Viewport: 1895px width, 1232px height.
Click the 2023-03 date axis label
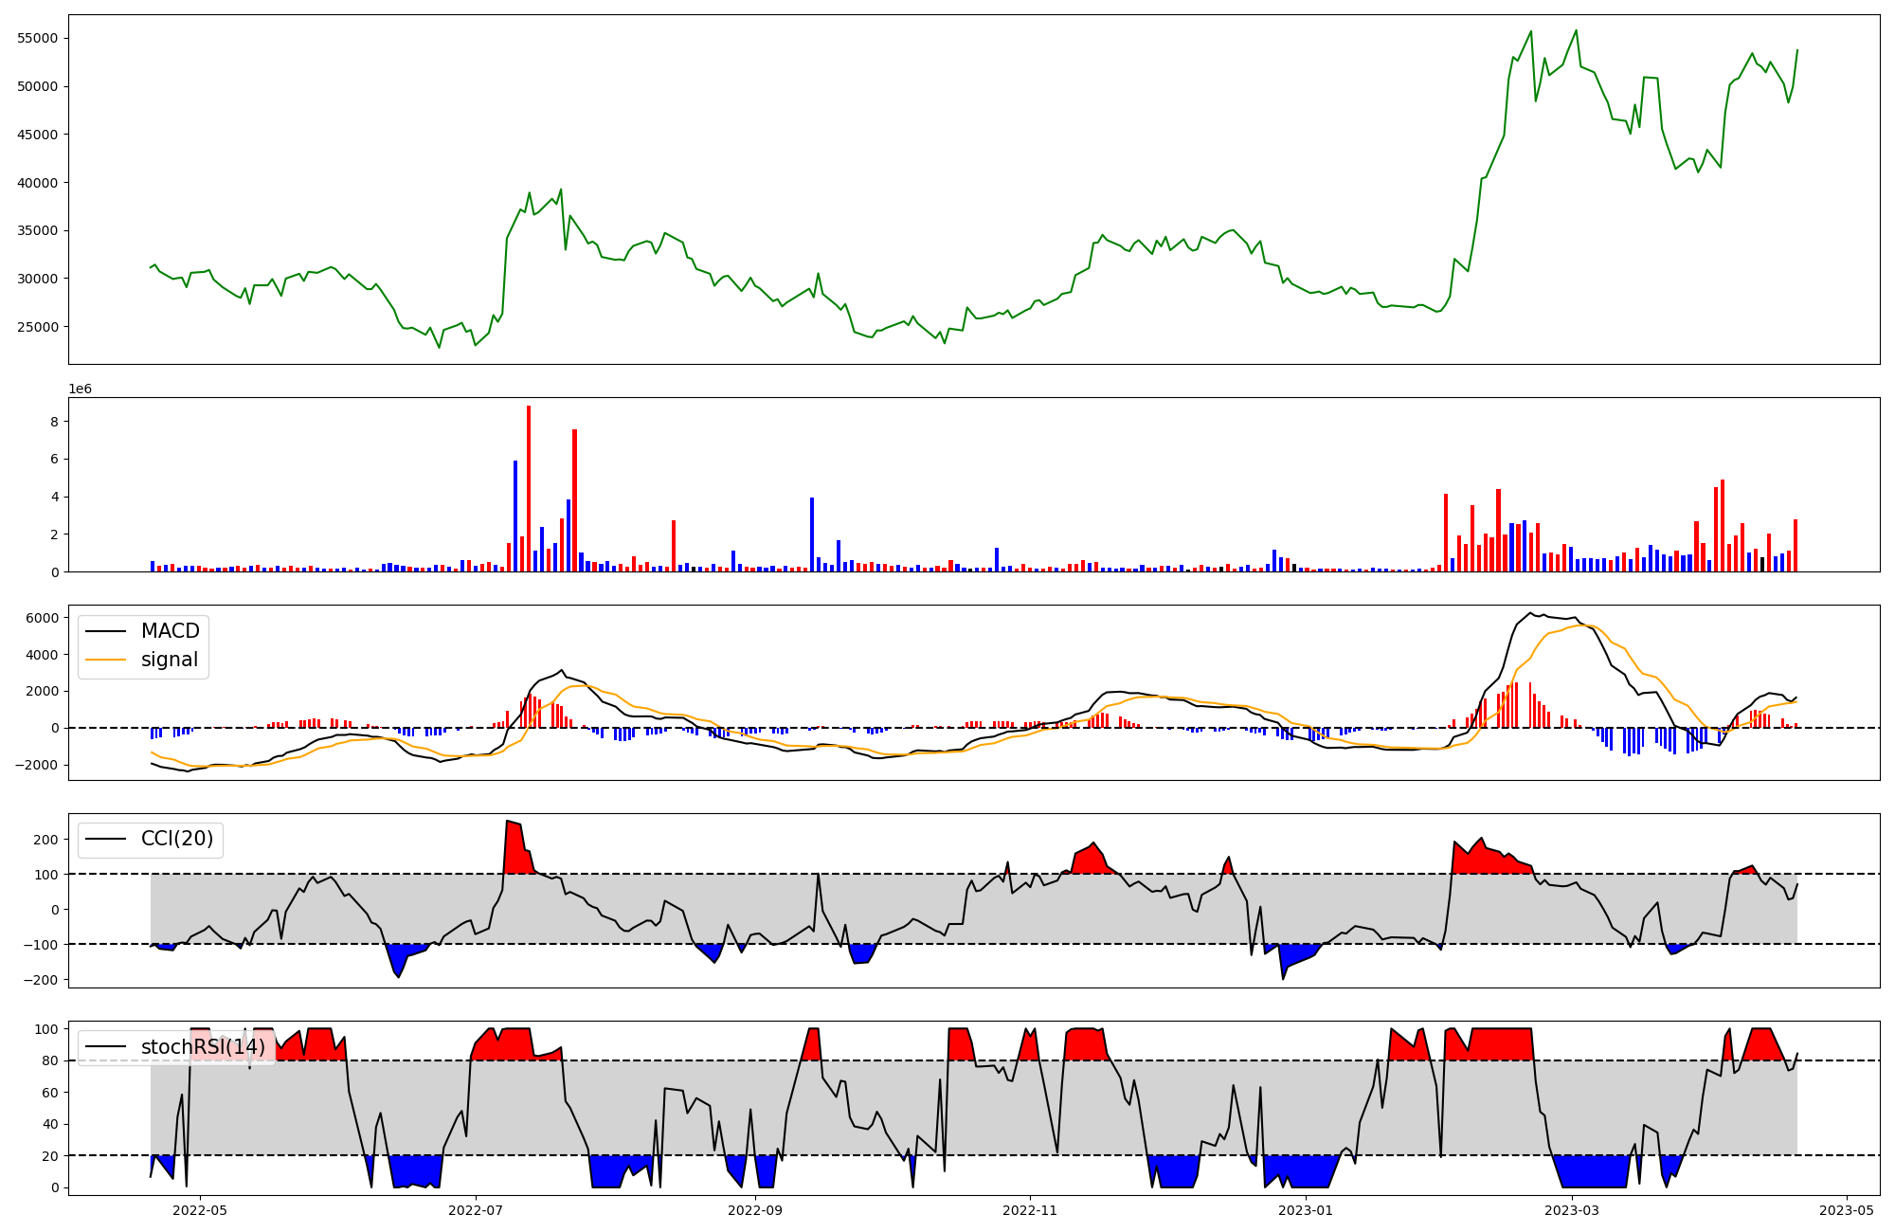[x=1573, y=1210]
